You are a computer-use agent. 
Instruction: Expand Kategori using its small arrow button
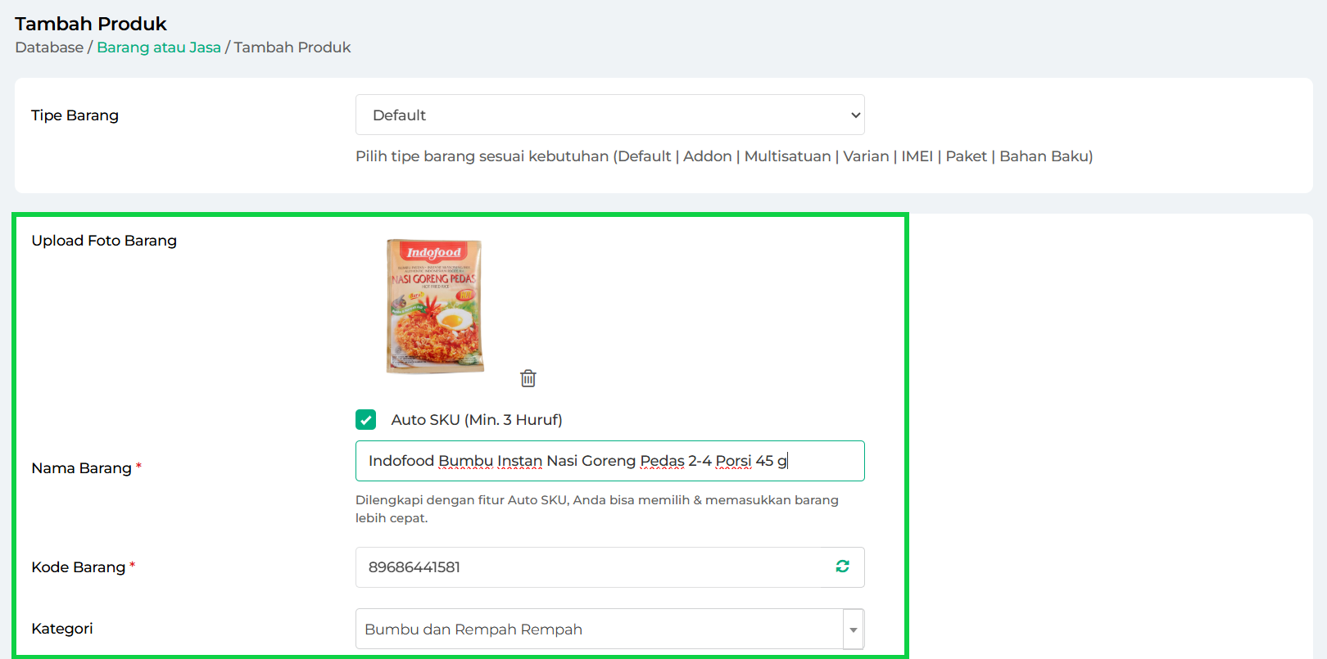(854, 630)
